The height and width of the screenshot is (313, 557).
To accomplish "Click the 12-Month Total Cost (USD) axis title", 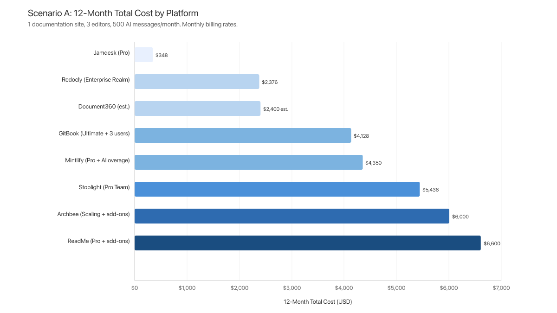I will (x=318, y=301).
